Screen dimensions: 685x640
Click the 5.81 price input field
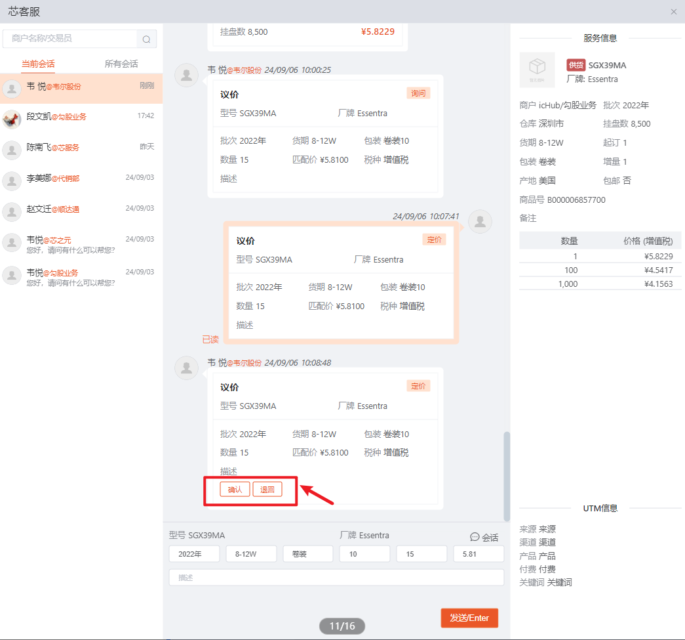click(x=478, y=554)
